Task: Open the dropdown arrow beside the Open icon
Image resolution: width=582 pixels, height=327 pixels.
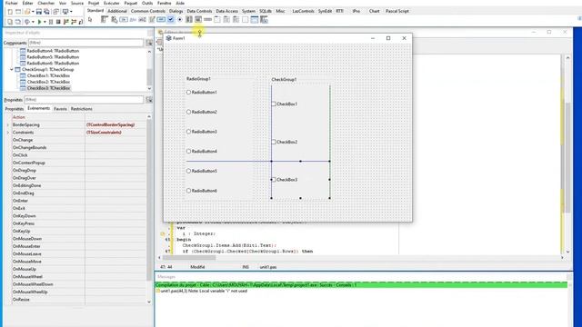Action: [33, 12]
